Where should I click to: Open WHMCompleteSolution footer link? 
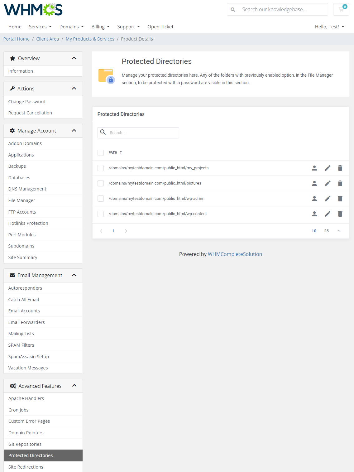235,254
